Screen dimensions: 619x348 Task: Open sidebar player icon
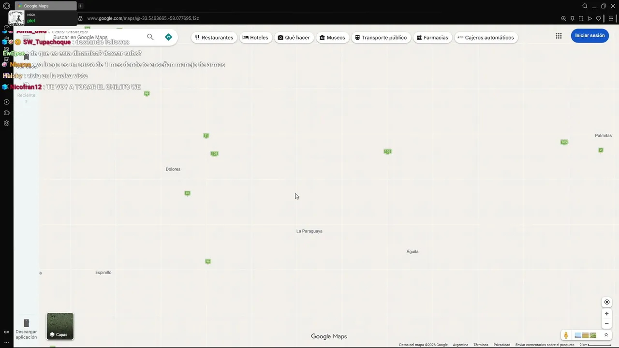[x=6, y=102]
